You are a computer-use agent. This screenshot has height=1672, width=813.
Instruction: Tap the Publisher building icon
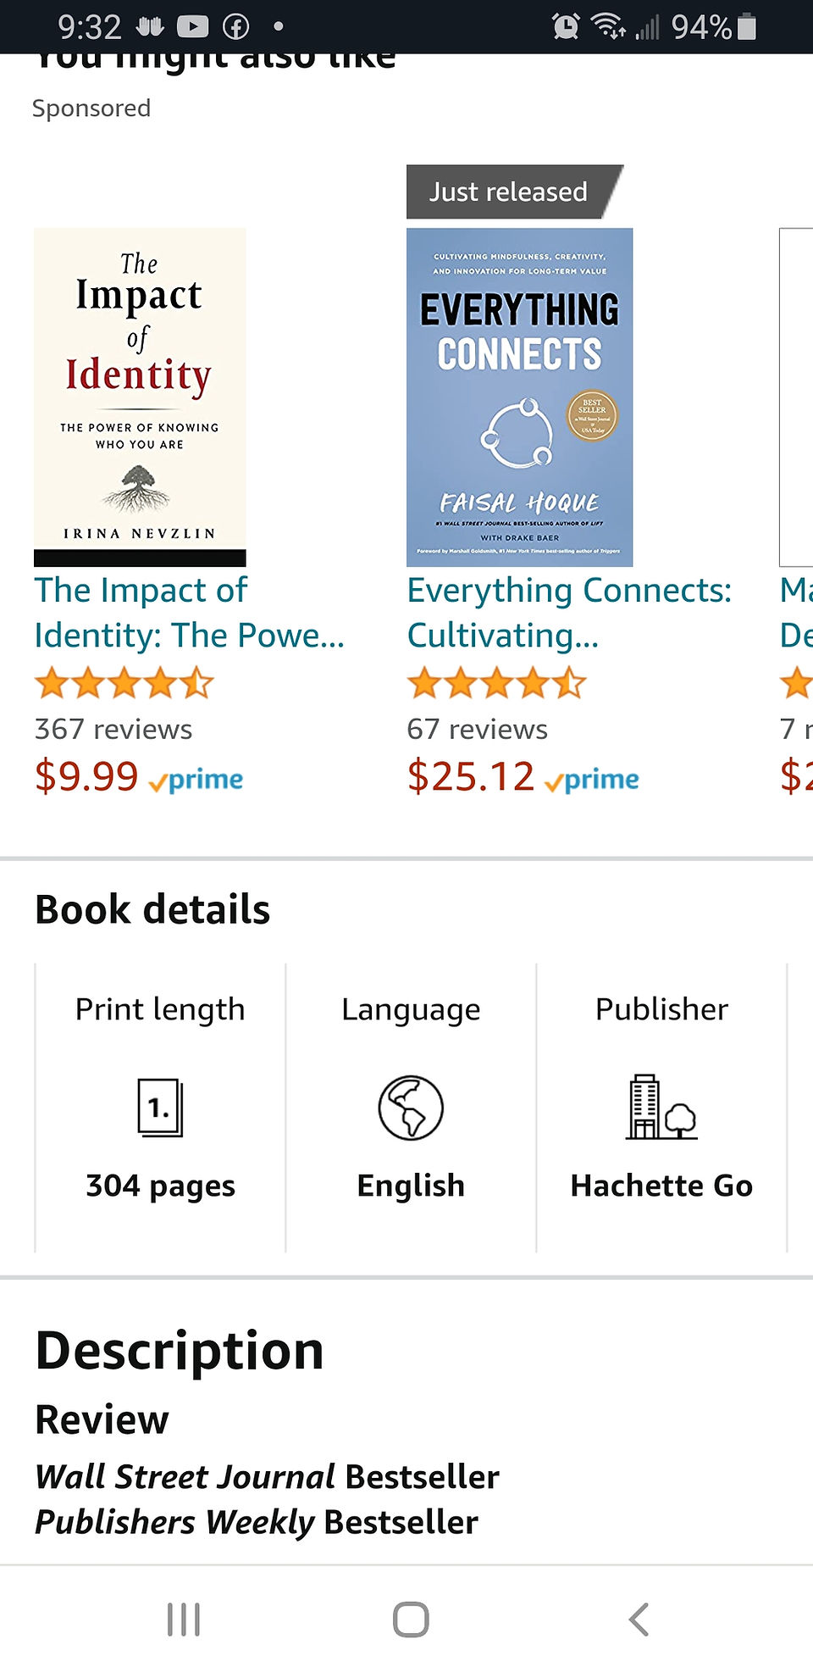pyautogui.click(x=661, y=1107)
